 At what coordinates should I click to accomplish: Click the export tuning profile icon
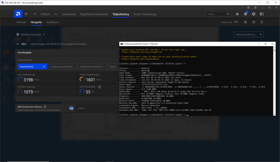click(253, 22)
